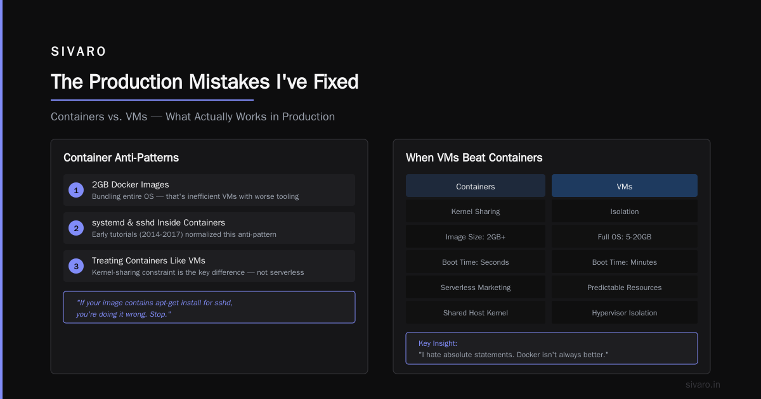761x399 pixels.
Task: Select the Containers column header
Action: tap(476, 186)
